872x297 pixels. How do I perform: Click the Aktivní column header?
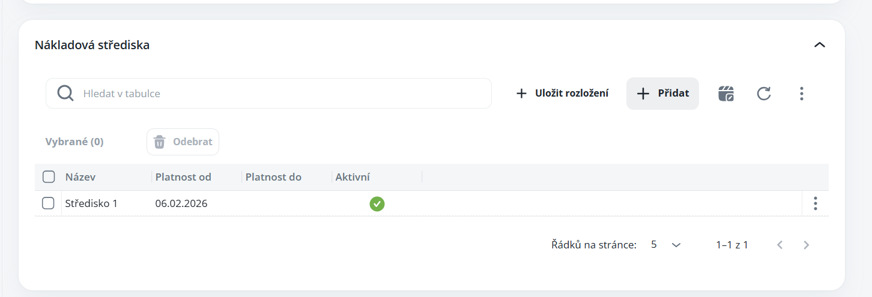353,177
